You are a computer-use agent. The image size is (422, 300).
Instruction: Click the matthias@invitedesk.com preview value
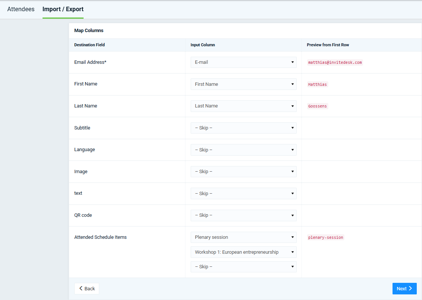pyautogui.click(x=335, y=62)
